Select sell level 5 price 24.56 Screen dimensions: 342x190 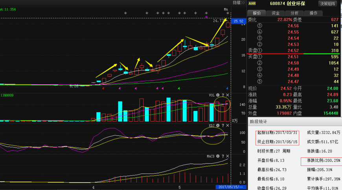[x=293, y=26]
